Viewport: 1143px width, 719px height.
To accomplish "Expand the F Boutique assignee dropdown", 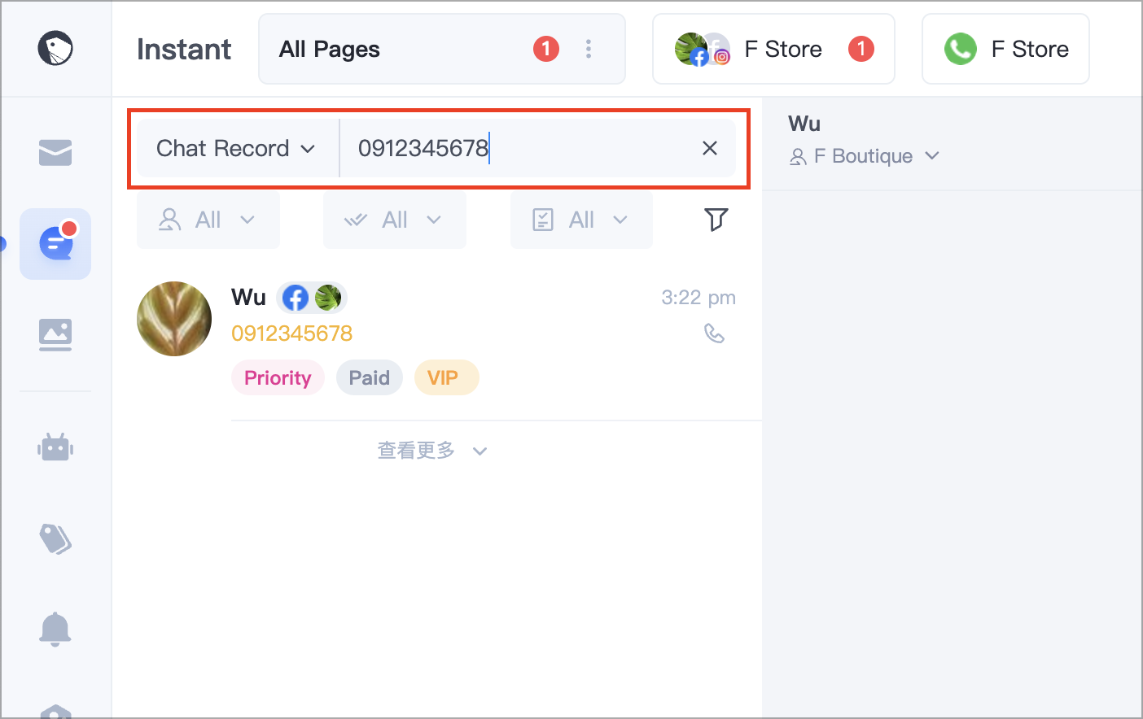I will pos(865,156).
